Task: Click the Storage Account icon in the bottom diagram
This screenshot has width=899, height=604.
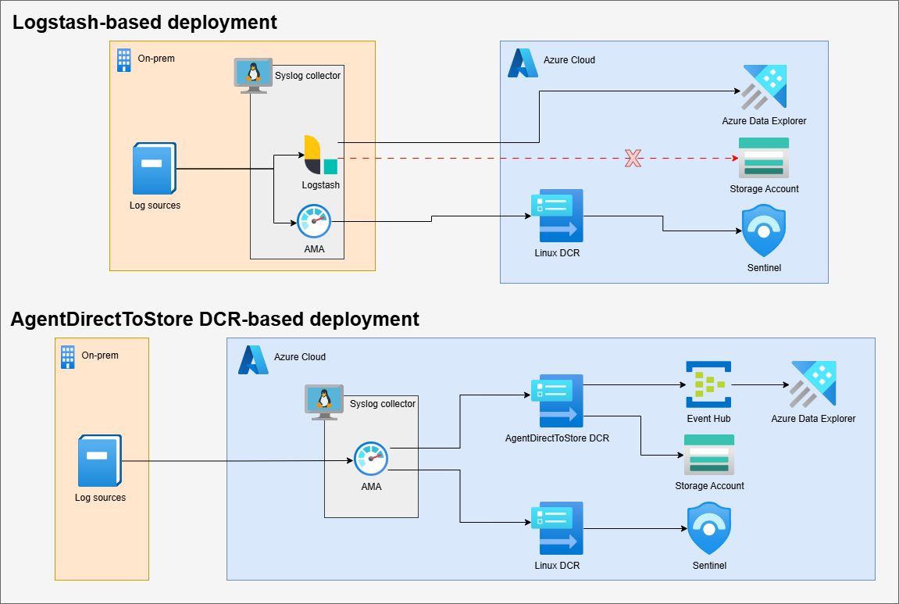Action: pyautogui.click(x=709, y=454)
